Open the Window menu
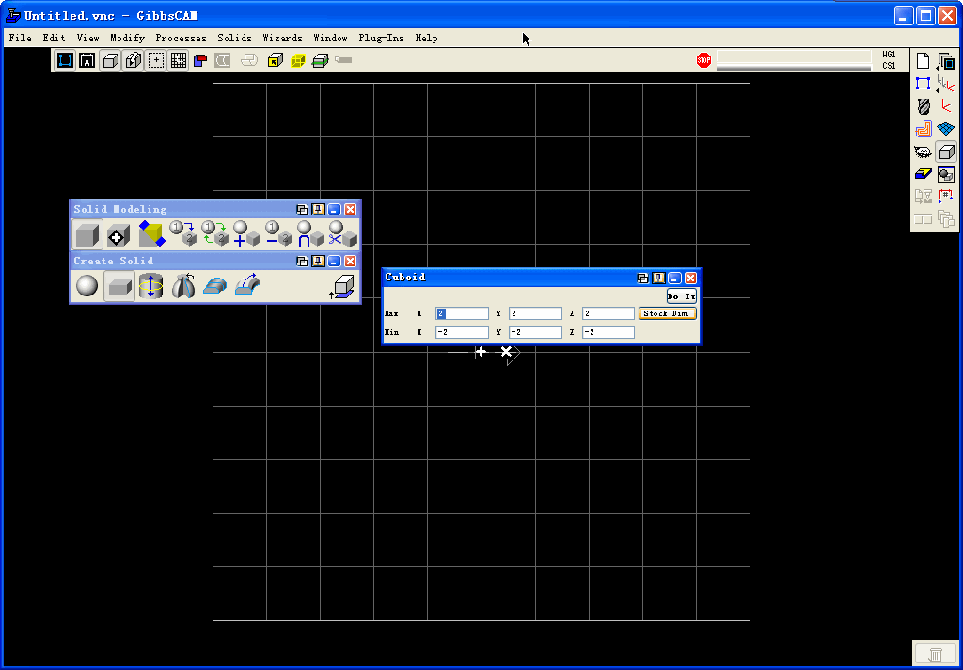 coord(330,38)
